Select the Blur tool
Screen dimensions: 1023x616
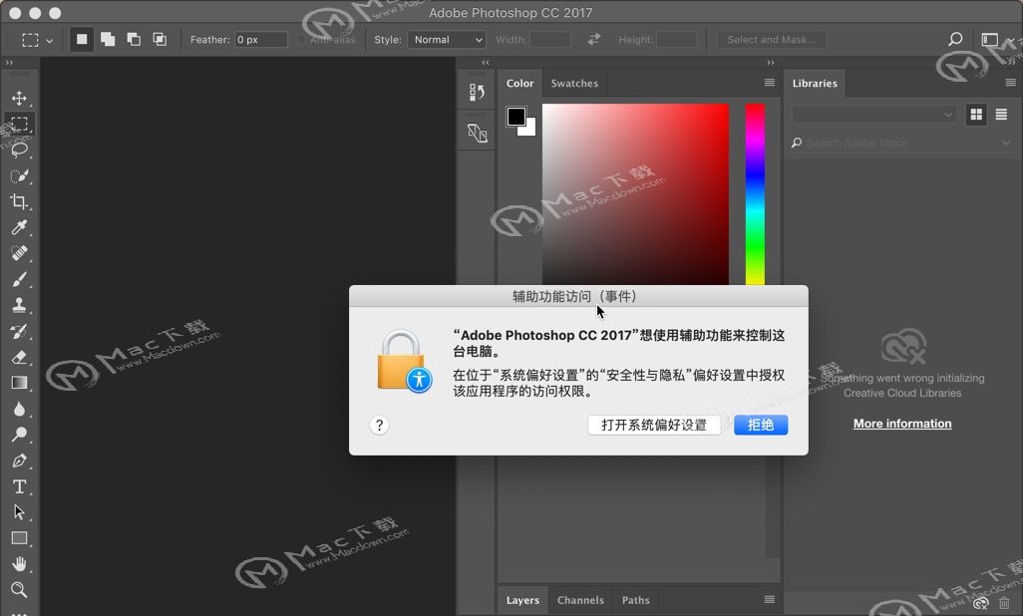point(19,409)
